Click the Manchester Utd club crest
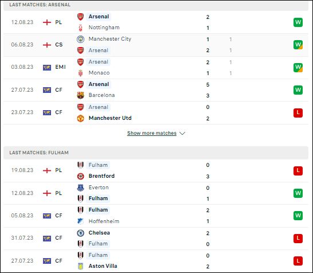The height and width of the screenshot is (273, 313). tap(80, 118)
